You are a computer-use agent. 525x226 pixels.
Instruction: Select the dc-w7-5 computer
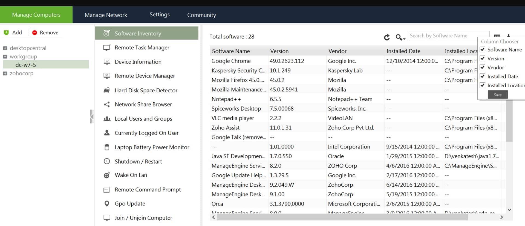[x=46, y=65]
